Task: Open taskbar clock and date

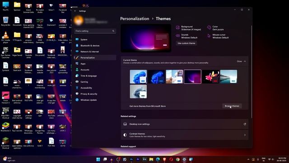Action: tap(282, 159)
